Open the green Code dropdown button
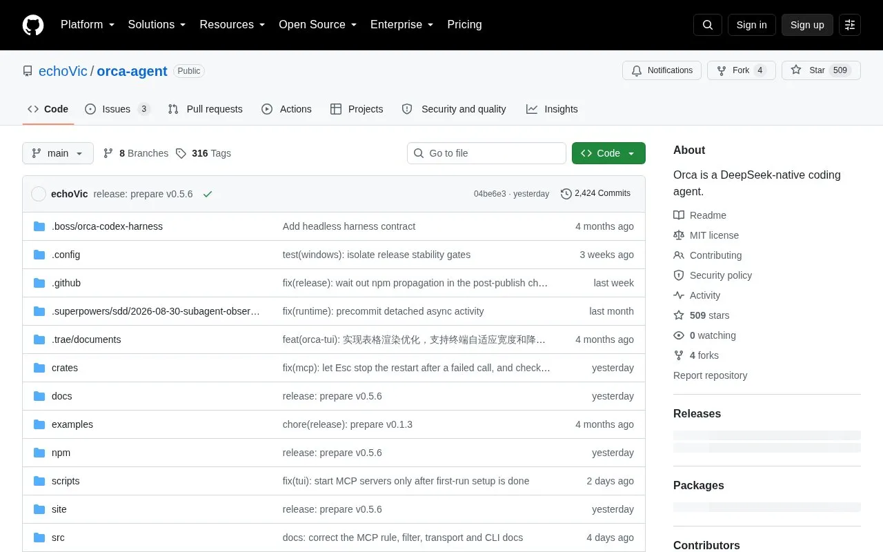The width and height of the screenshot is (883, 552). pos(608,153)
